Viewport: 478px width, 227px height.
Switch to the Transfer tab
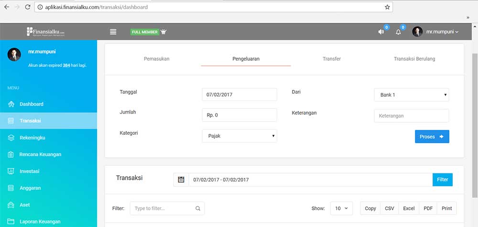pyautogui.click(x=332, y=59)
